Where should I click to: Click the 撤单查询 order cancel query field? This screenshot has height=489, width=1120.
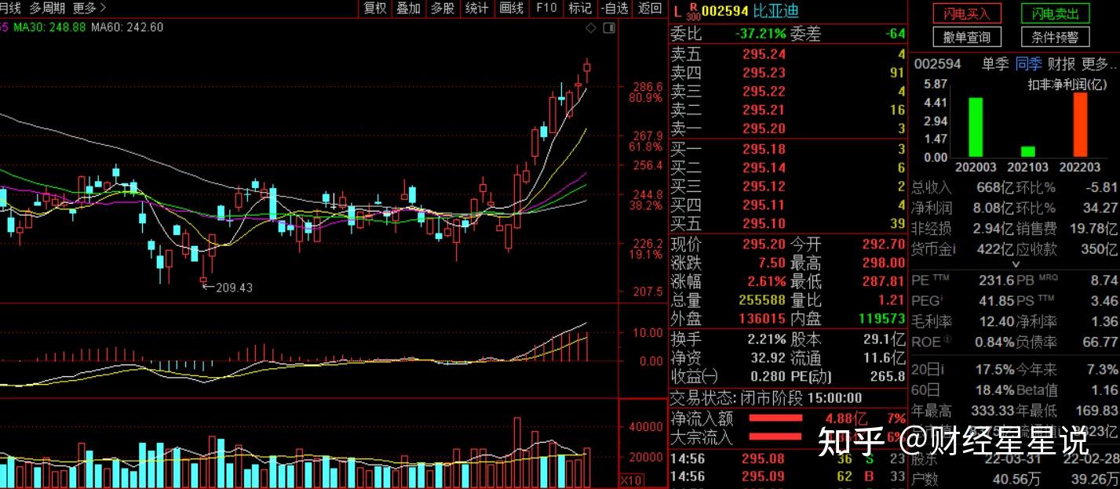967,36
